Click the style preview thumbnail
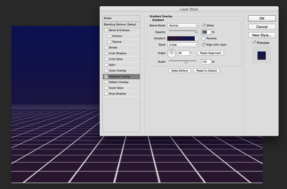 pyautogui.click(x=261, y=55)
